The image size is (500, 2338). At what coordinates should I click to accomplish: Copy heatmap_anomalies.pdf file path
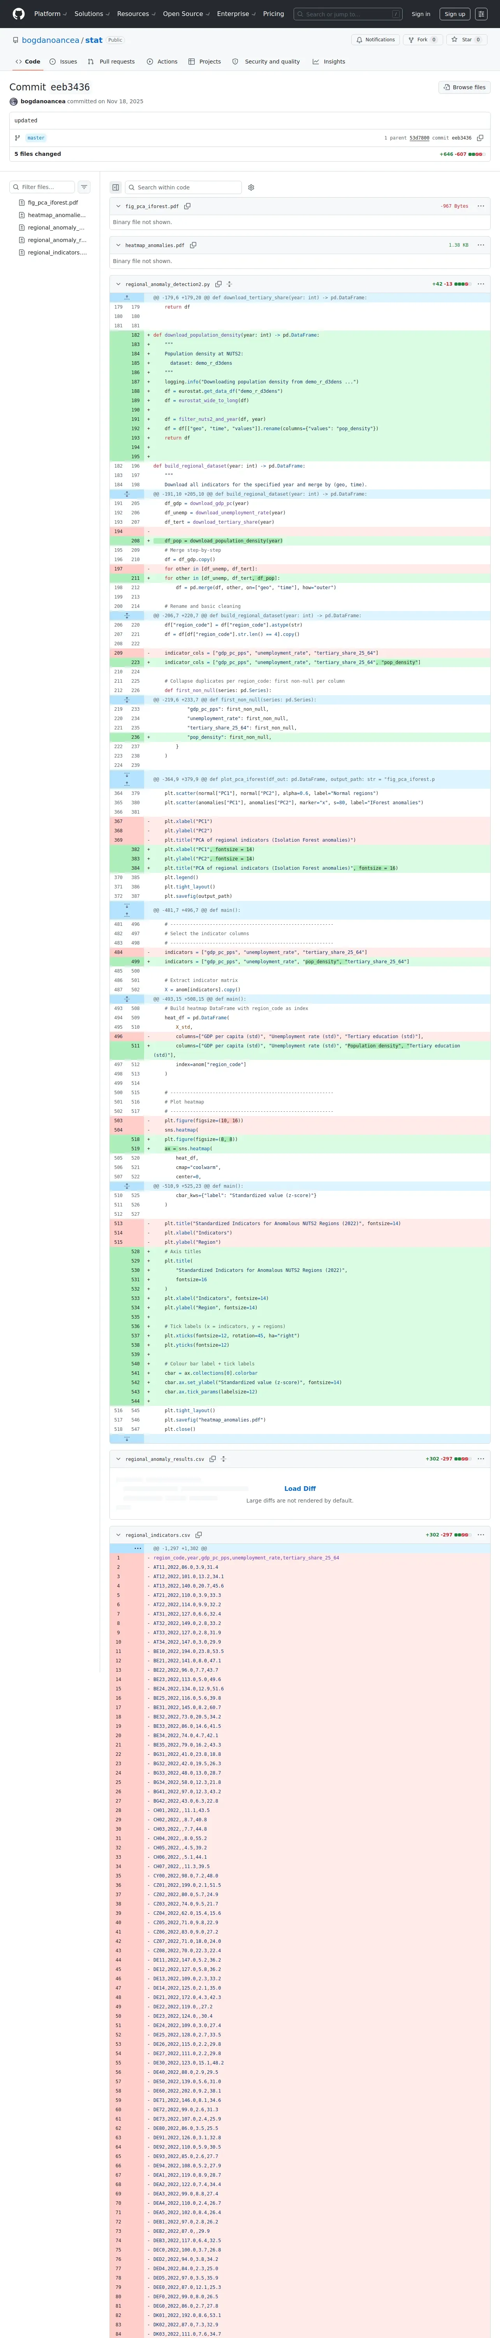[x=193, y=245]
